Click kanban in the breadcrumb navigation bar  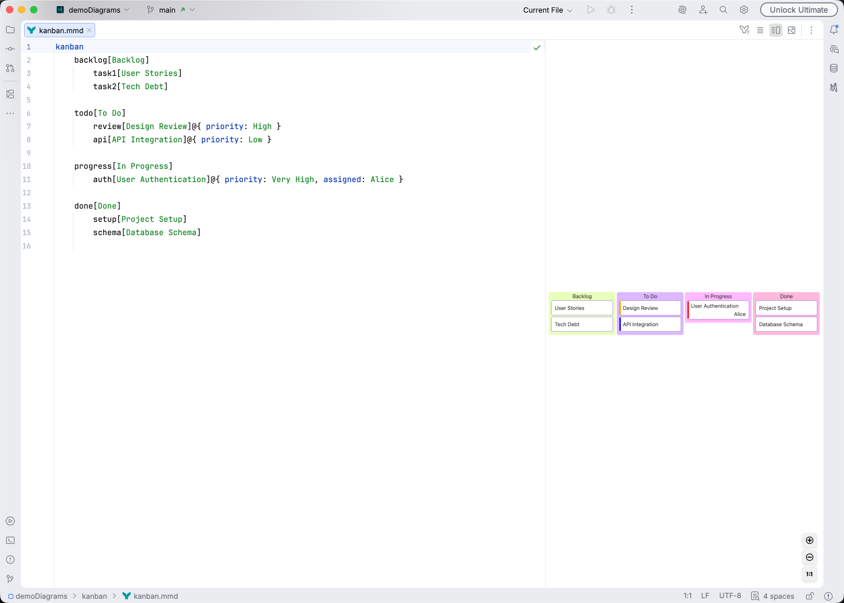(95, 596)
